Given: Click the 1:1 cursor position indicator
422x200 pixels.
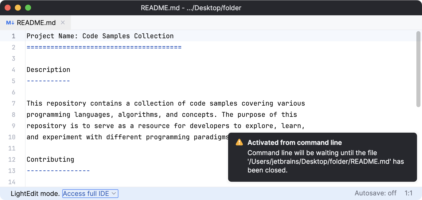Looking at the screenshot, I should pos(408,193).
